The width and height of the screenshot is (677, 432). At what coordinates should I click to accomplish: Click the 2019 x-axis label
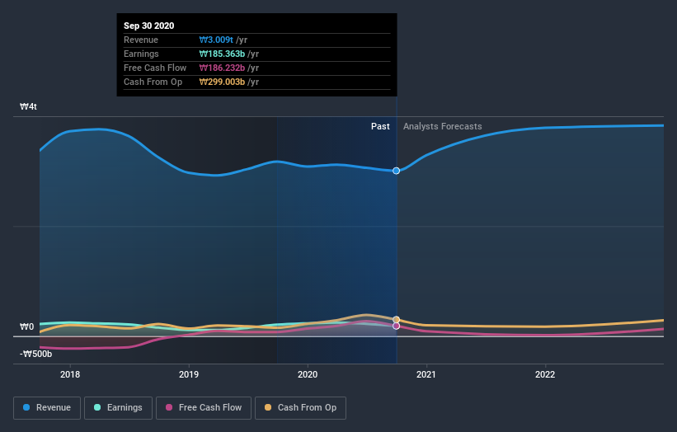(x=189, y=374)
